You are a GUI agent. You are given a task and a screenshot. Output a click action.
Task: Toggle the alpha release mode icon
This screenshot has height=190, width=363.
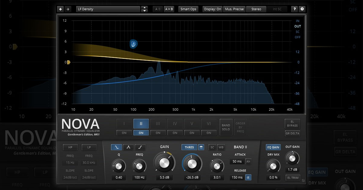point(248,177)
